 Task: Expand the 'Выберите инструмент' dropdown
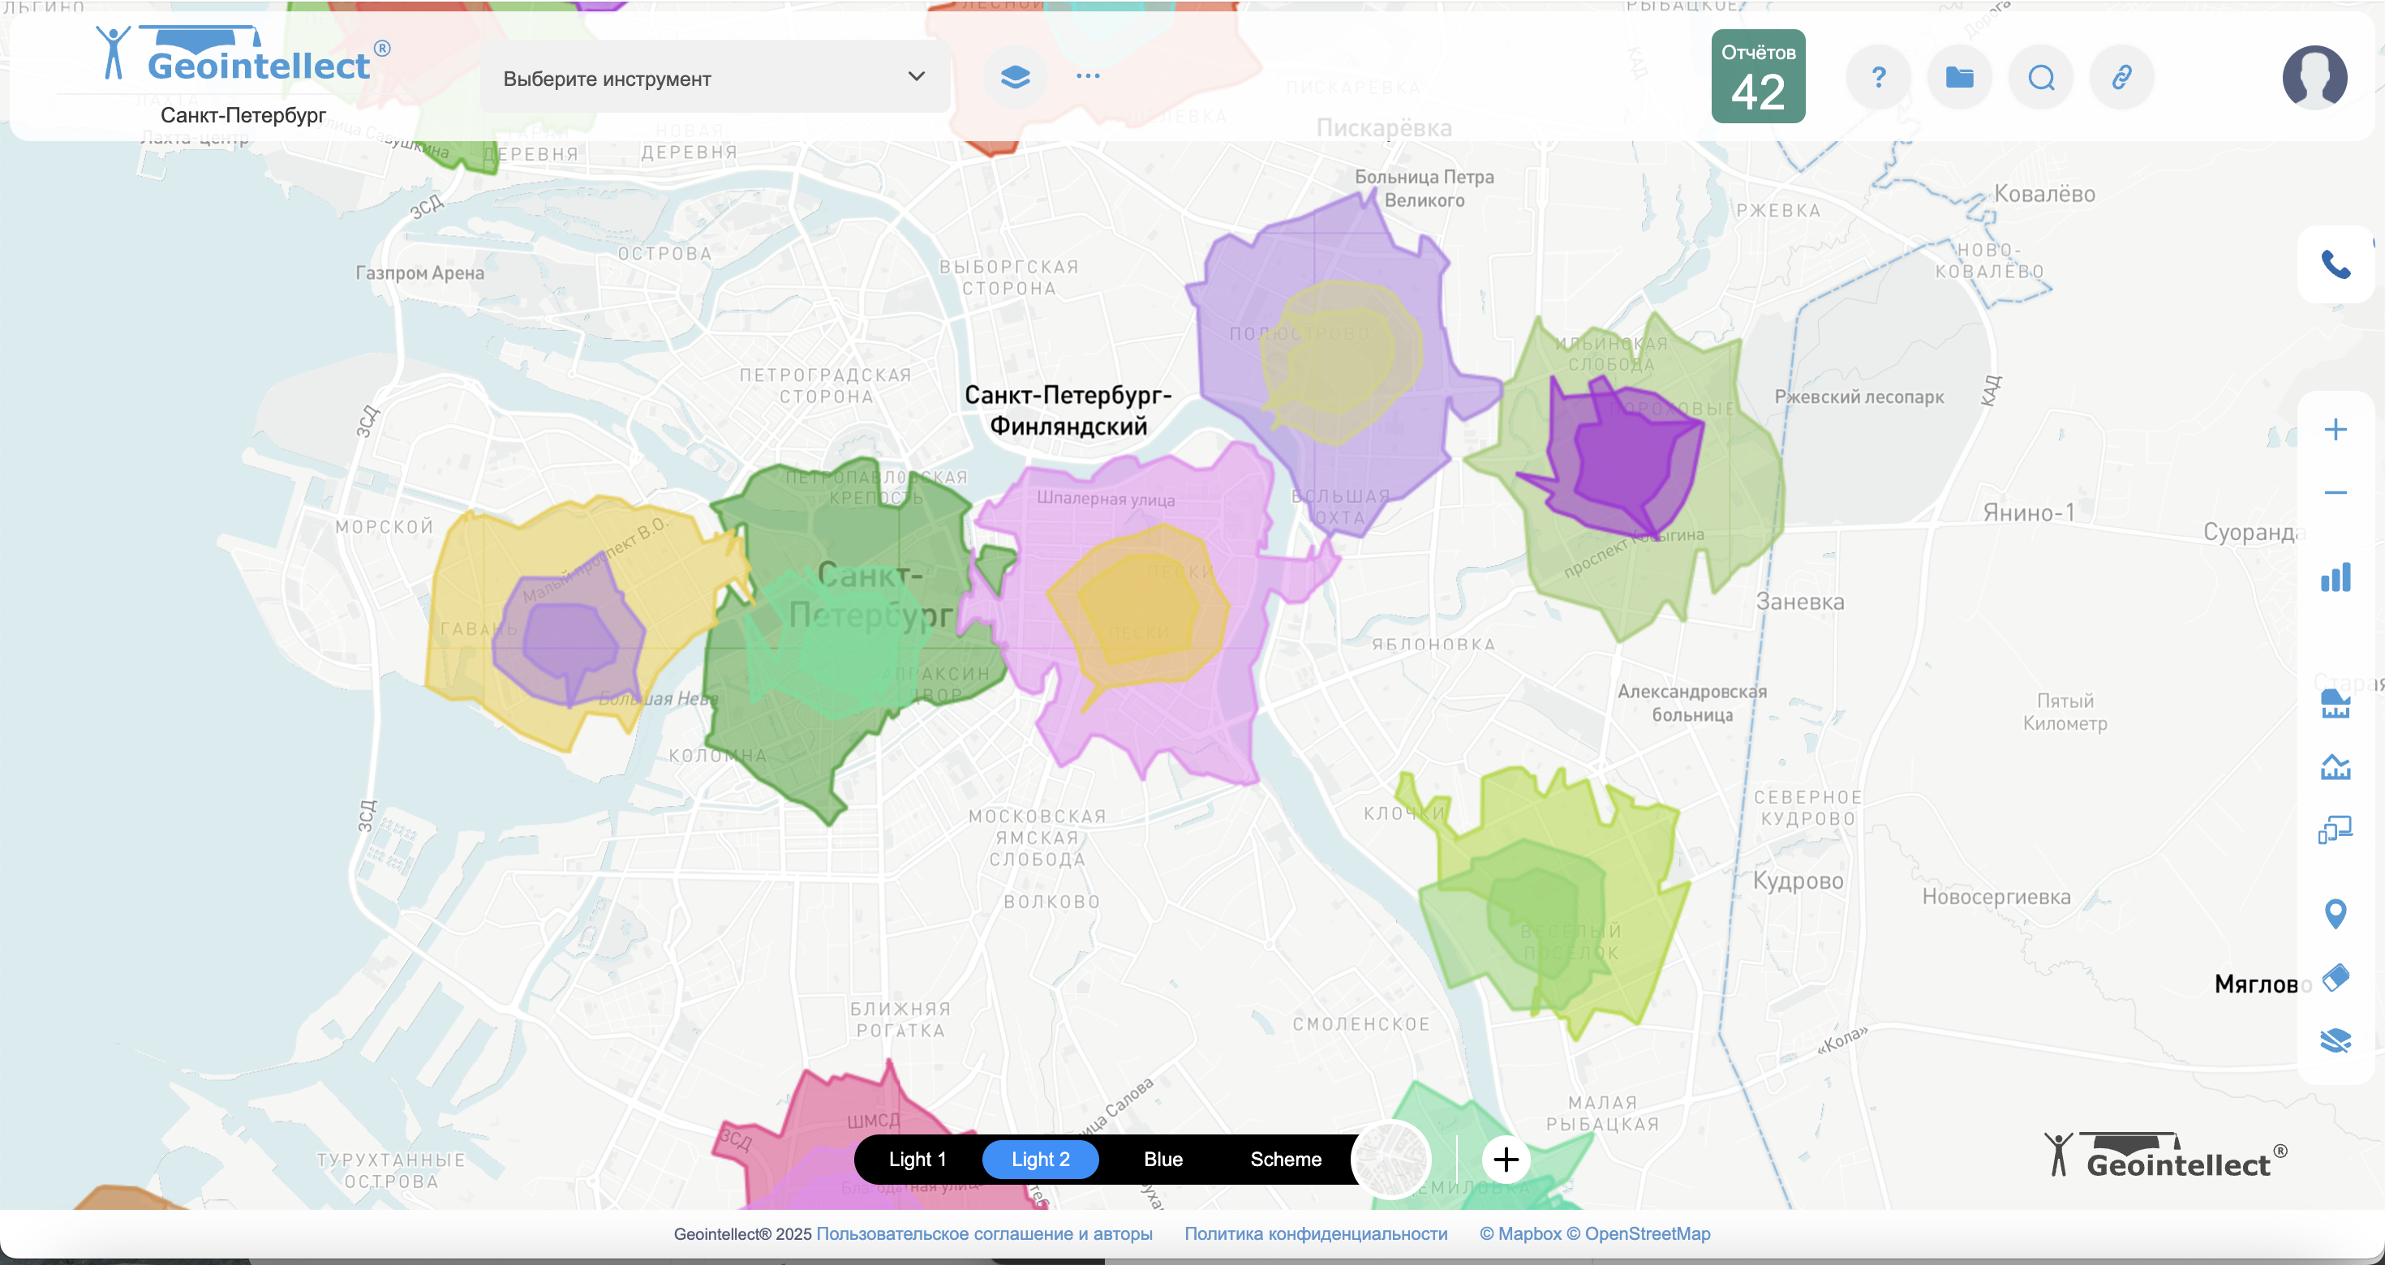(715, 78)
